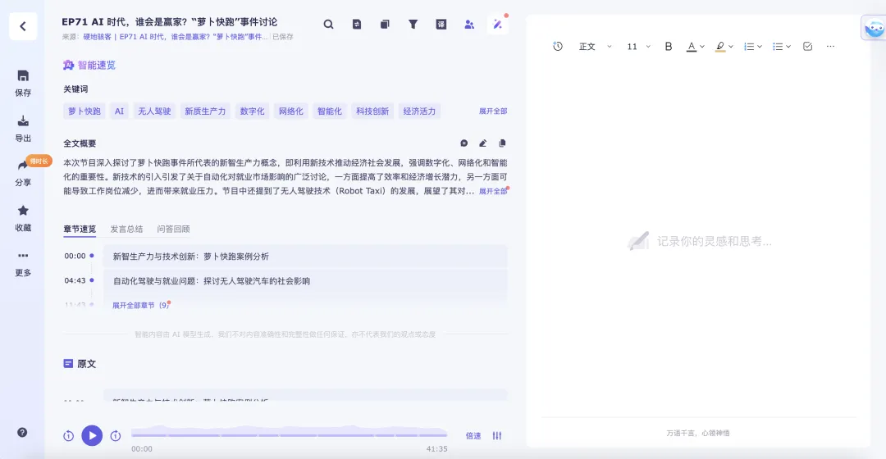This screenshot has height=459, width=886.
Task: Click the 数字化 keyword tag
Action: (x=252, y=111)
